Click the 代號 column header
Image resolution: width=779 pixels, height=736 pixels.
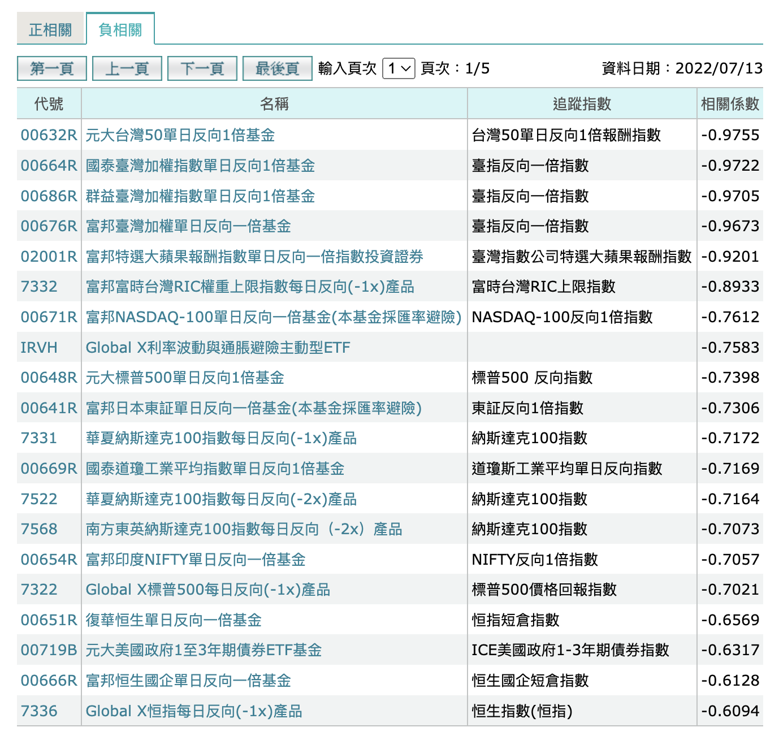tap(49, 103)
